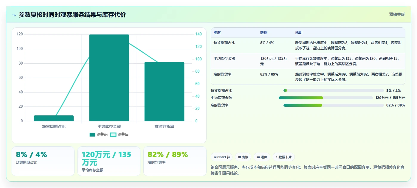Open the 120万元 / 135万元 data card
This screenshot has height=188, width=417.
[109, 161]
